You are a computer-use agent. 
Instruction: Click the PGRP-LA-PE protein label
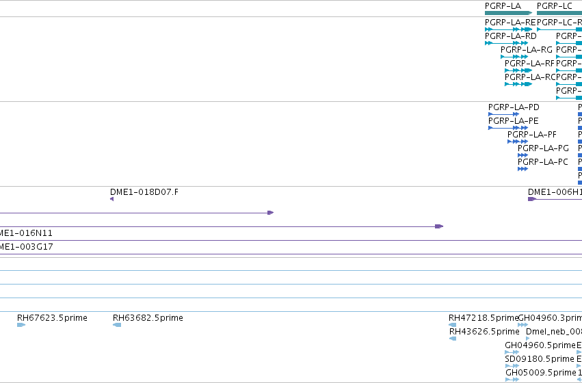click(x=514, y=121)
